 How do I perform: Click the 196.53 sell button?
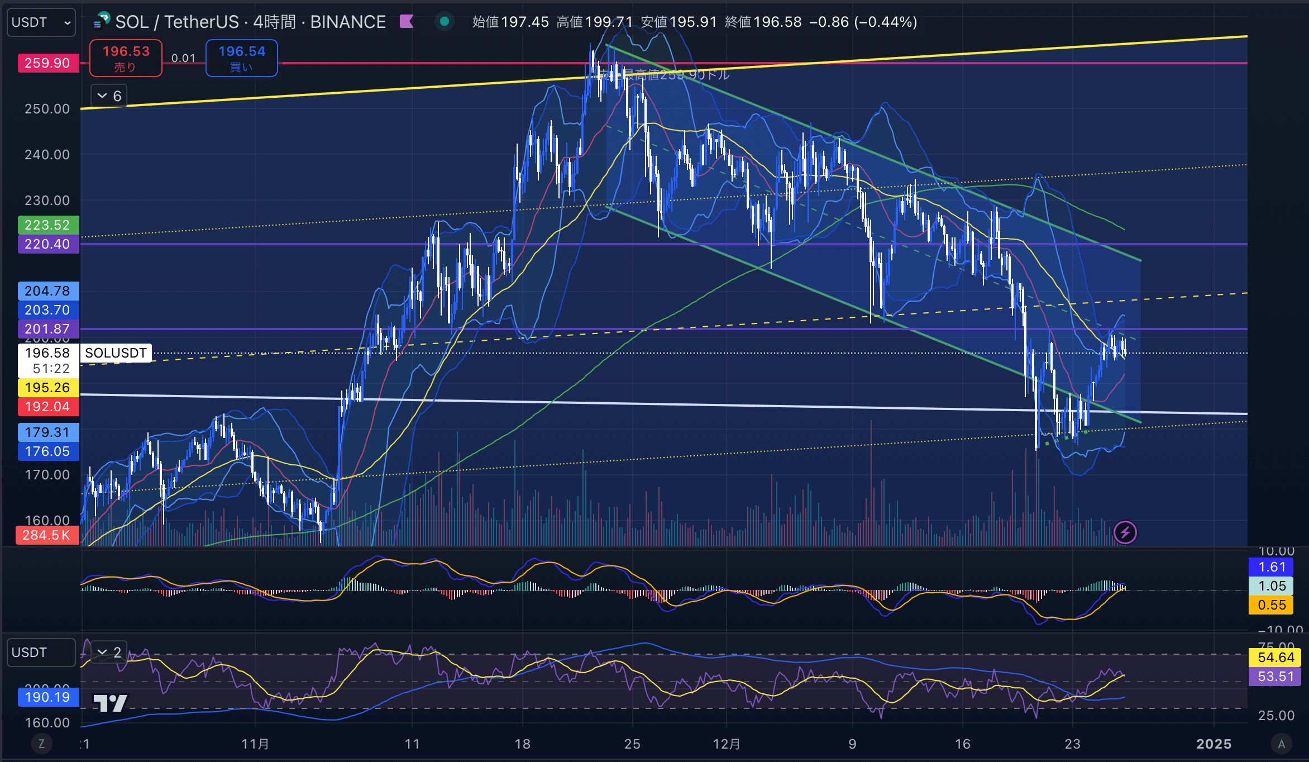[126, 58]
